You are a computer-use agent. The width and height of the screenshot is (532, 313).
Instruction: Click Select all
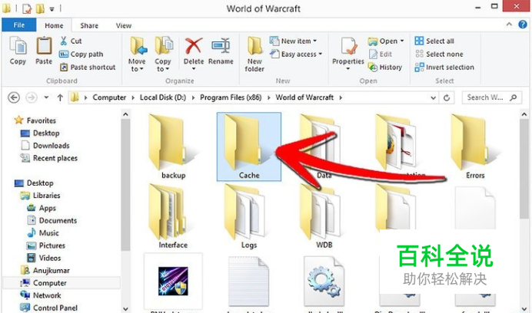click(434, 41)
